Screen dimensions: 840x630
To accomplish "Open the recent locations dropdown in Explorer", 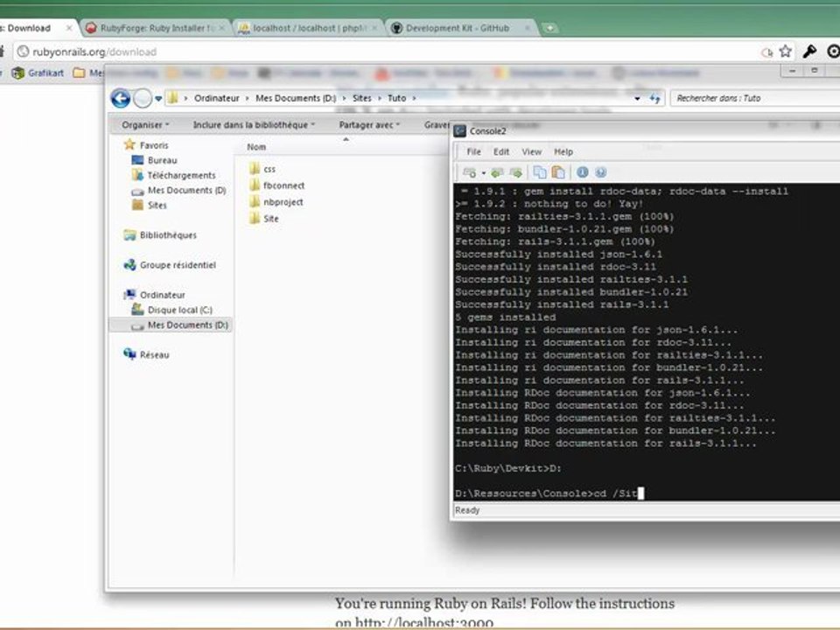I will tap(158, 99).
